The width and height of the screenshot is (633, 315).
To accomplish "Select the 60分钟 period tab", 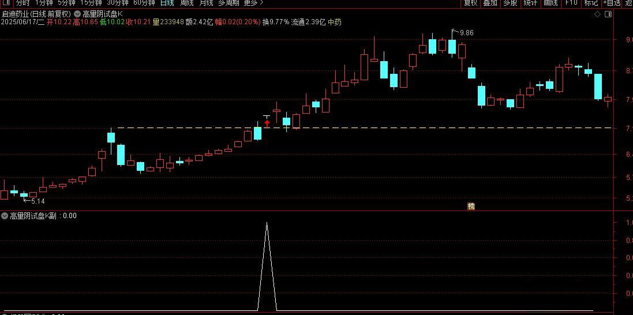I will tap(144, 3).
